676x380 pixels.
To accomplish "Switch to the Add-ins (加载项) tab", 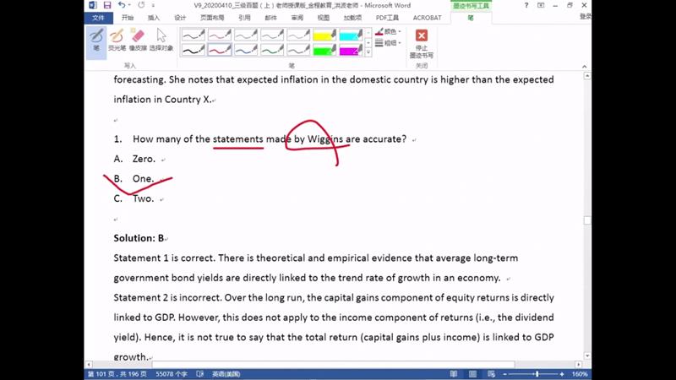I will pos(352,18).
